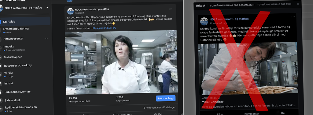Click Kommenter in the draft preview
The width and height of the screenshot is (313, 115).
(252, 113)
